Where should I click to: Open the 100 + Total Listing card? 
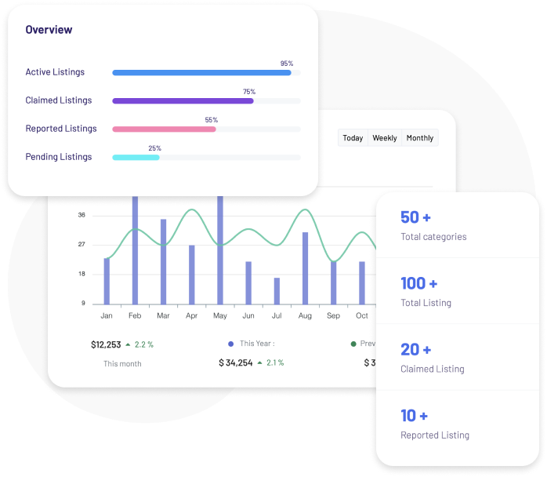click(457, 291)
